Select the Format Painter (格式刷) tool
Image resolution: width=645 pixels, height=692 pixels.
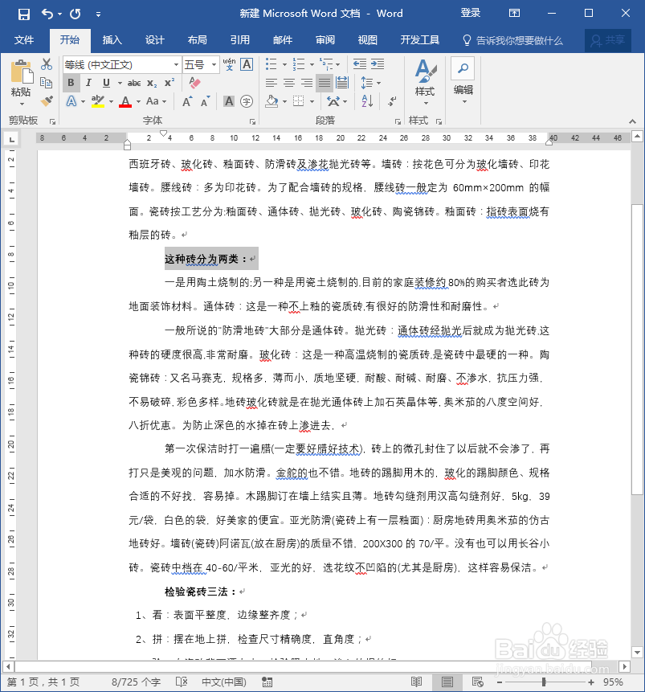(46, 100)
